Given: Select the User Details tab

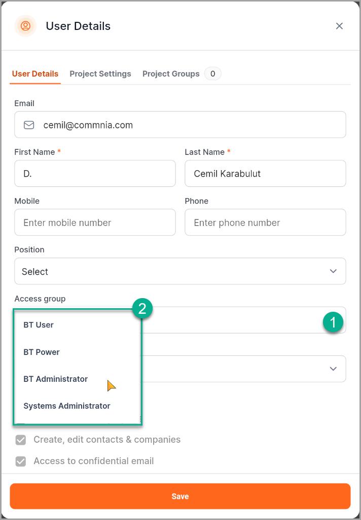Looking at the screenshot, I should tap(35, 74).
